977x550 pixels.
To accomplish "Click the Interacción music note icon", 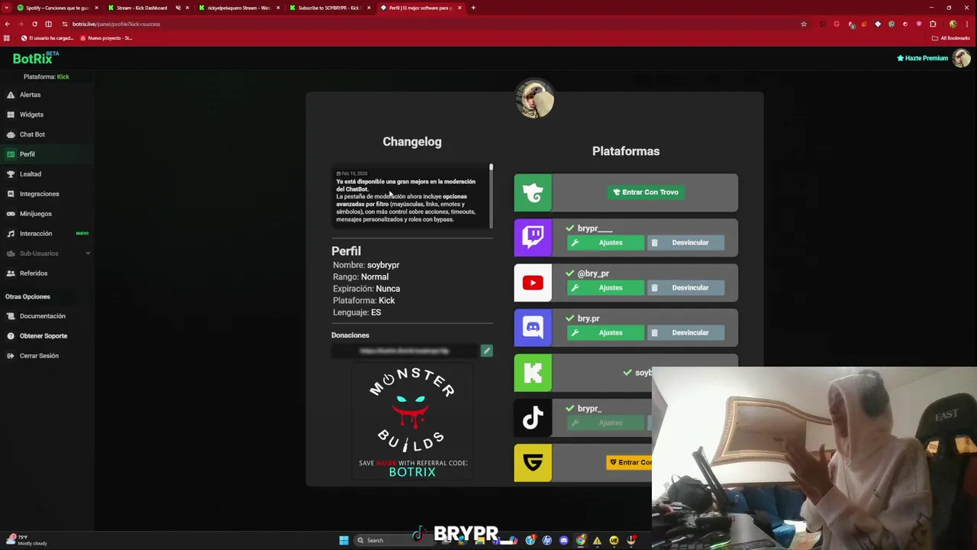I will pyautogui.click(x=11, y=234).
